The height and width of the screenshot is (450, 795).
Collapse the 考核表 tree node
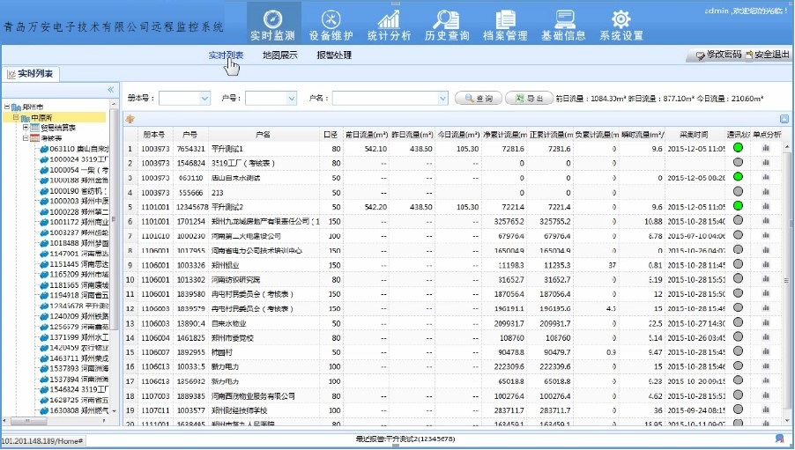click(x=26, y=138)
